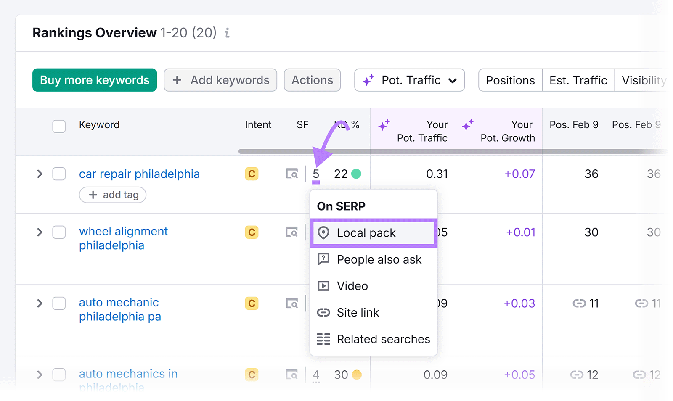Expand the car repair philadelphia row
Viewport: 673px width, 401px height.
pos(40,173)
